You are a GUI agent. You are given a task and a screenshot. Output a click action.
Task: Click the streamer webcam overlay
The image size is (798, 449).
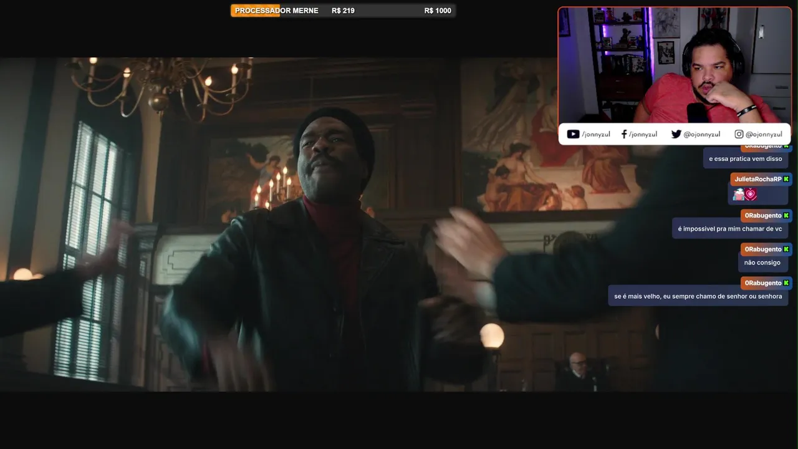(675, 65)
